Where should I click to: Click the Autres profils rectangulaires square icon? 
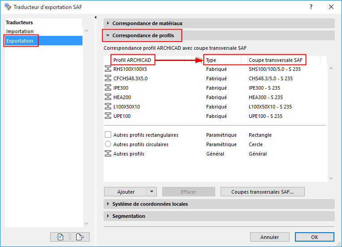tap(108, 135)
